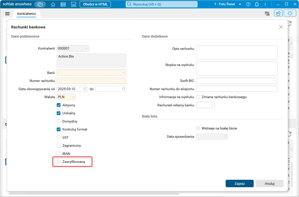Switch to the Kontrahenci tab
The width and height of the screenshot is (299, 197).
pos(26,14)
